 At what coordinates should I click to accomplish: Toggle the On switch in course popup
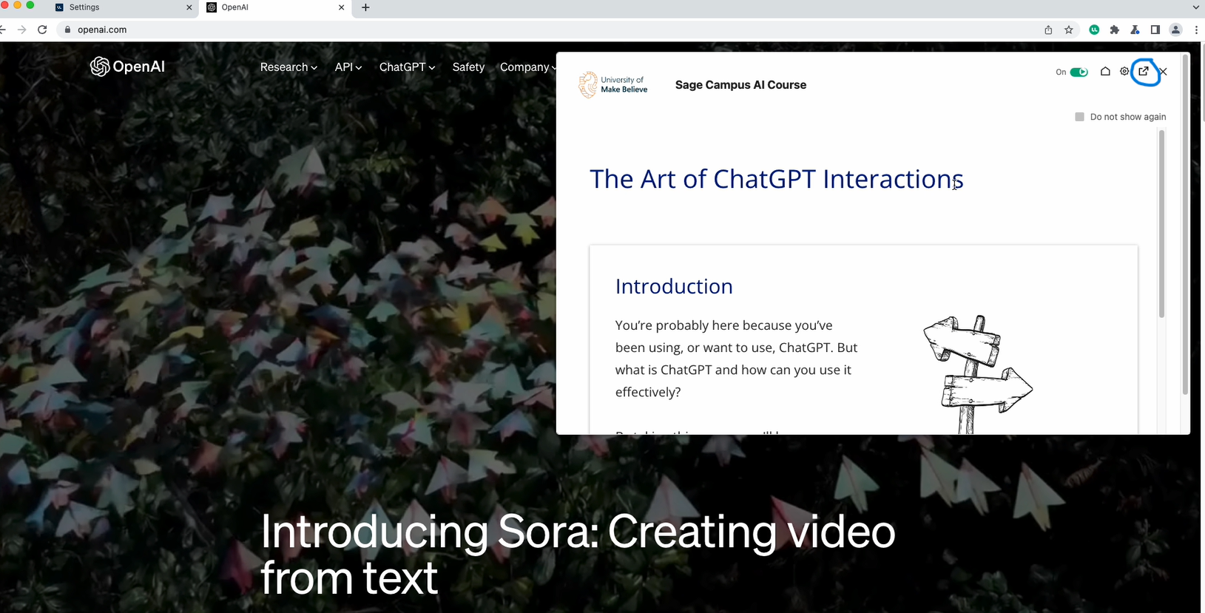(1079, 72)
